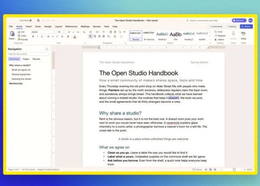This screenshot has width=260, height=186.
Task: Click the Find magnifier in Editing group
Action: pyautogui.click(x=216, y=32)
